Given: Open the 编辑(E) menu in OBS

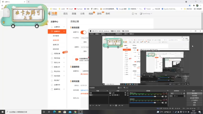Looking at the screenshot, I should point(97,34).
